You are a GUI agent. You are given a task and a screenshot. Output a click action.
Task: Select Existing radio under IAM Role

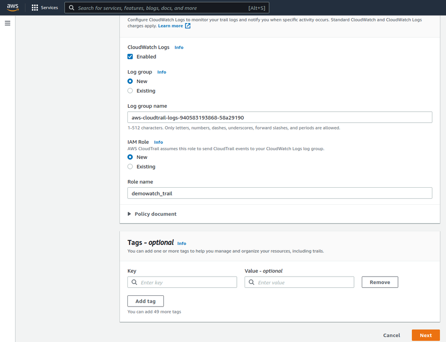pos(130,167)
